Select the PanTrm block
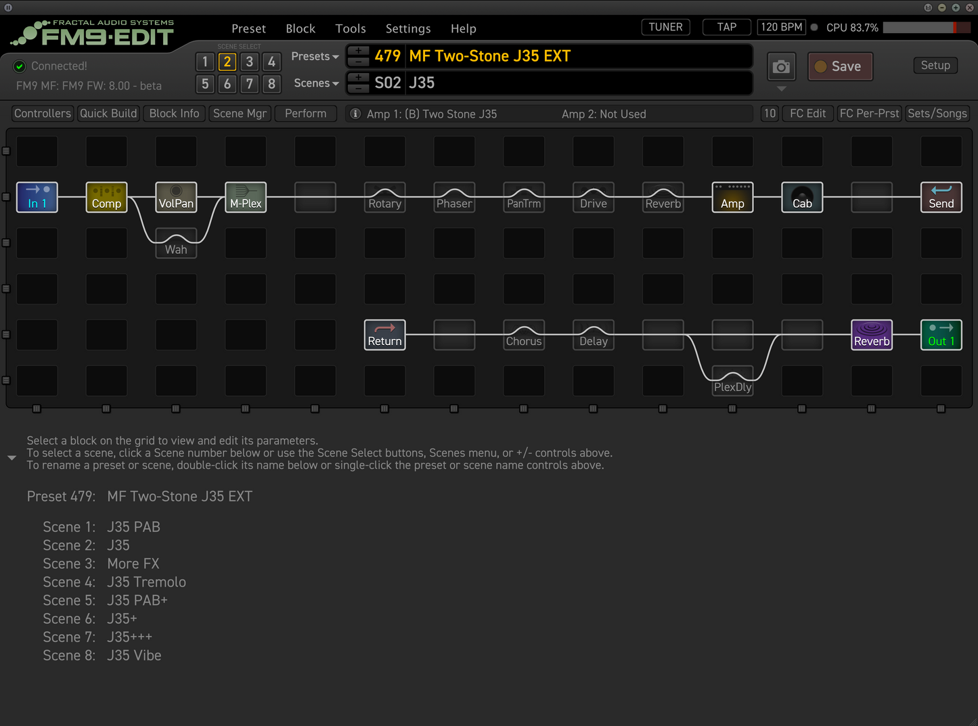 [x=524, y=197]
